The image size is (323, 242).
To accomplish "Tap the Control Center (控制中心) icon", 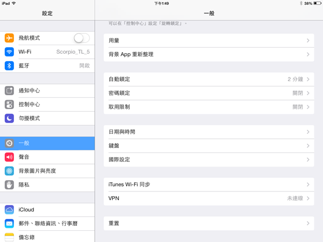I will (9, 104).
